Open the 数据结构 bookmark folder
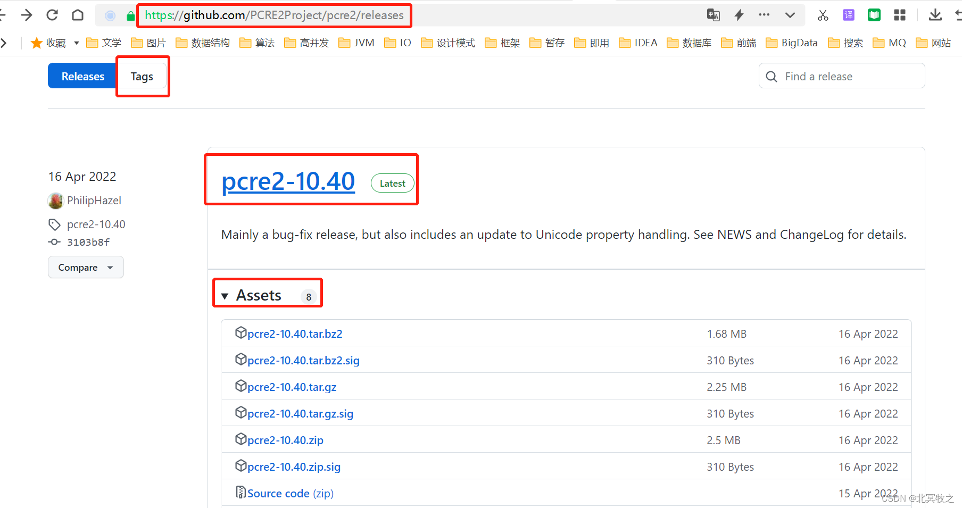 (x=203, y=43)
